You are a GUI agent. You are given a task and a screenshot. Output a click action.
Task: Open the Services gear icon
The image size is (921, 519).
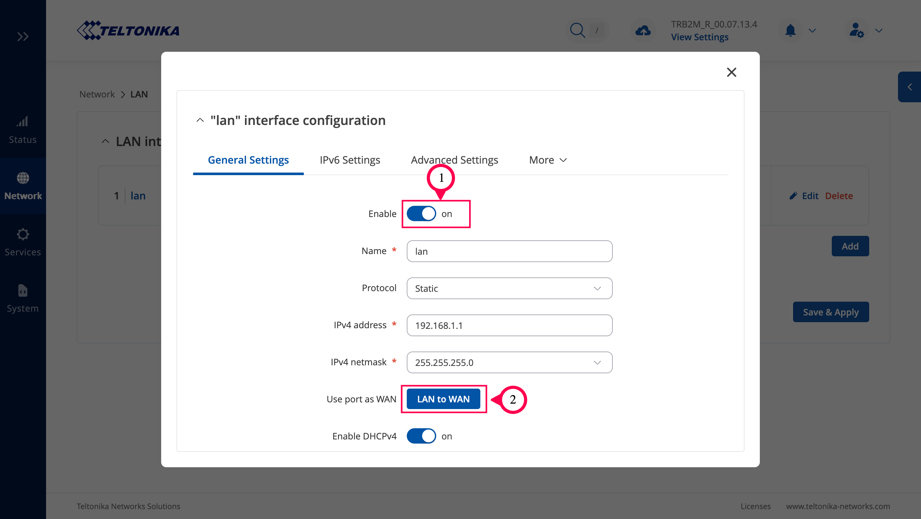(x=22, y=234)
